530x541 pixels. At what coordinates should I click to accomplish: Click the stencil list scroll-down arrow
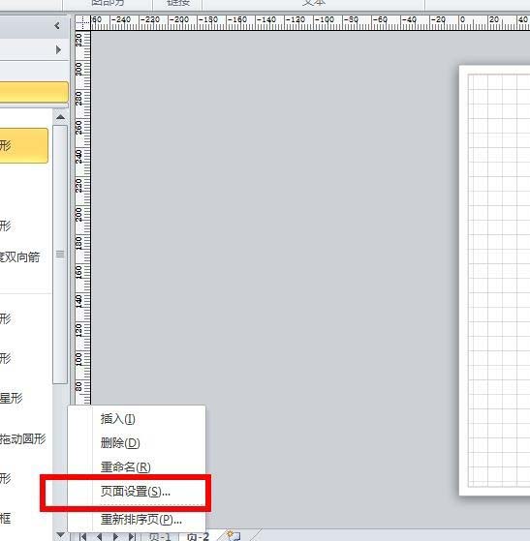(60, 535)
